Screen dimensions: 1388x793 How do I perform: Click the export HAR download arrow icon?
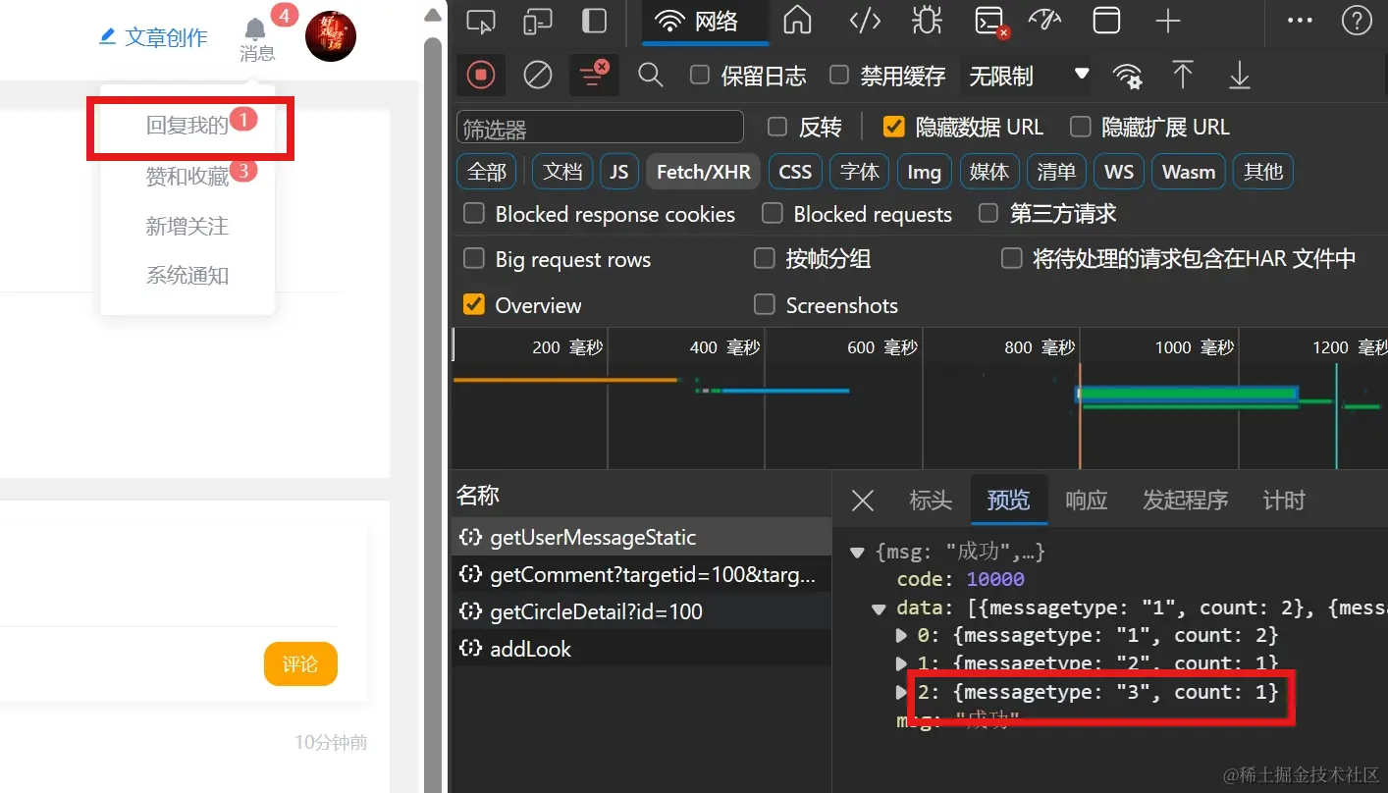pos(1240,75)
